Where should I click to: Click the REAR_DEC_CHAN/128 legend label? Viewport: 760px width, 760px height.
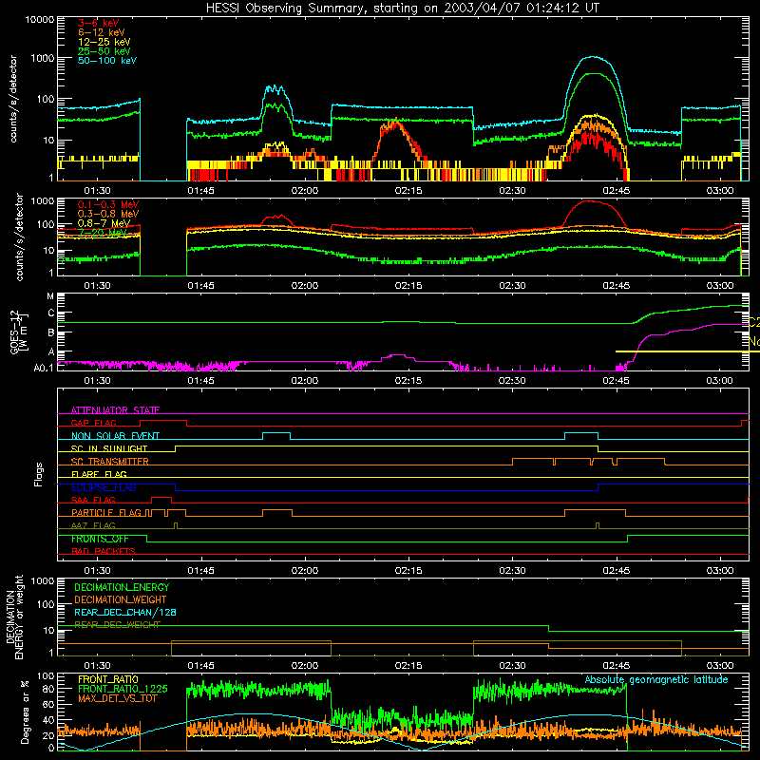coord(125,612)
